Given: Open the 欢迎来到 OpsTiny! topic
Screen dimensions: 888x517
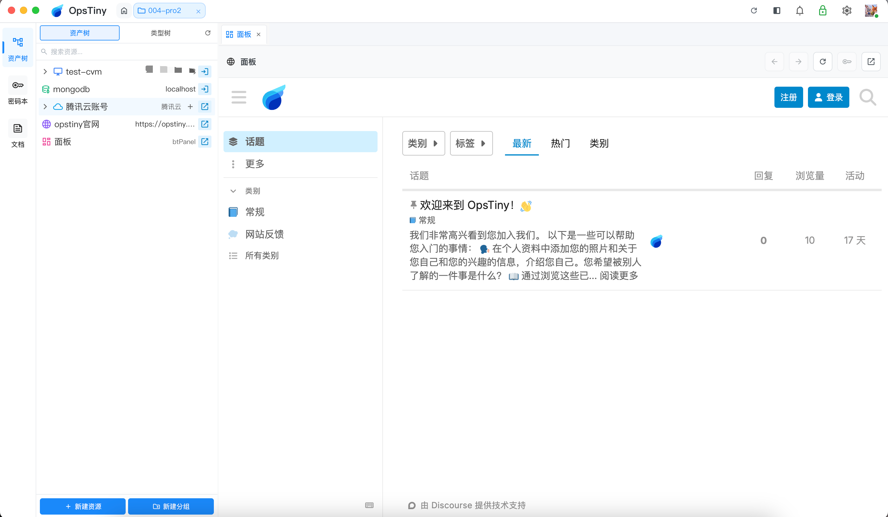Looking at the screenshot, I should coord(467,205).
